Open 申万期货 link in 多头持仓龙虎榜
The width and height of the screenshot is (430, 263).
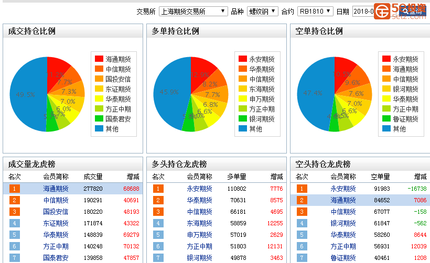[x=199, y=235]
